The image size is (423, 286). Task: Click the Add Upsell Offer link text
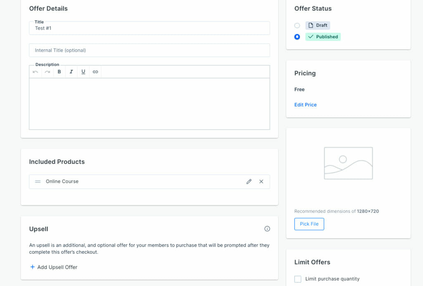coord(57,267)
